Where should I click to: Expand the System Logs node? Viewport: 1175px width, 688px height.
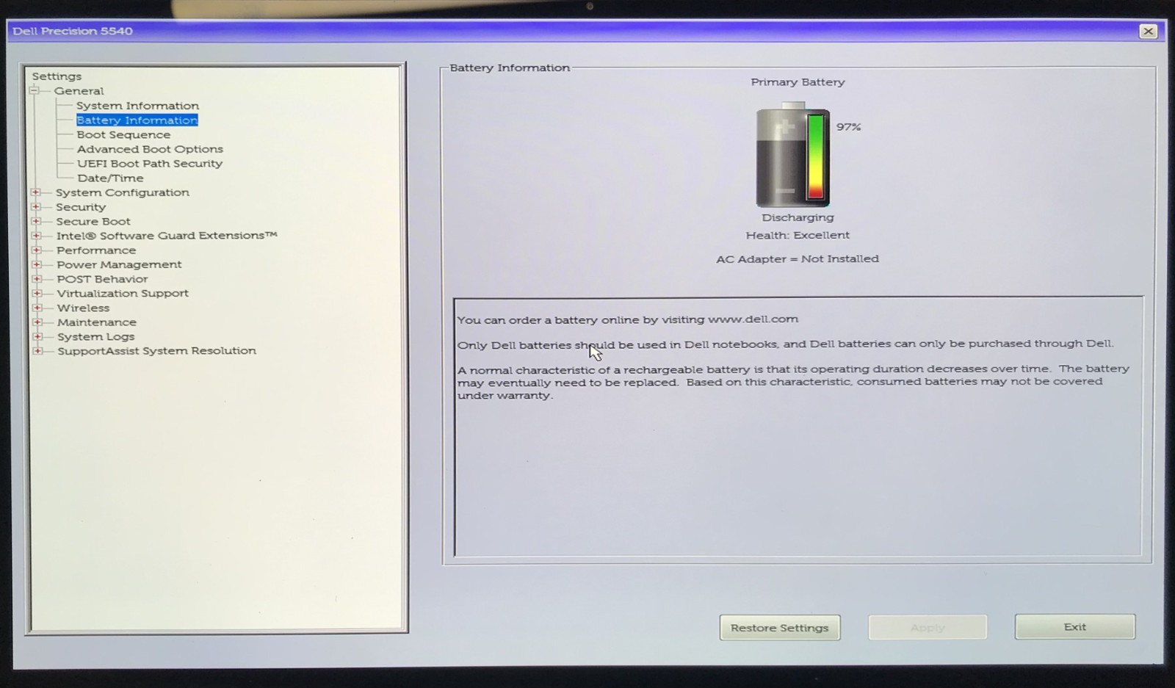pyautogui.click(x=37, y=336)
